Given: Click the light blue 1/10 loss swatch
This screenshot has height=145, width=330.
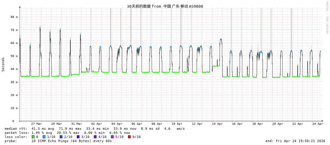Looking at the screenshot, I should pos(44,137).
